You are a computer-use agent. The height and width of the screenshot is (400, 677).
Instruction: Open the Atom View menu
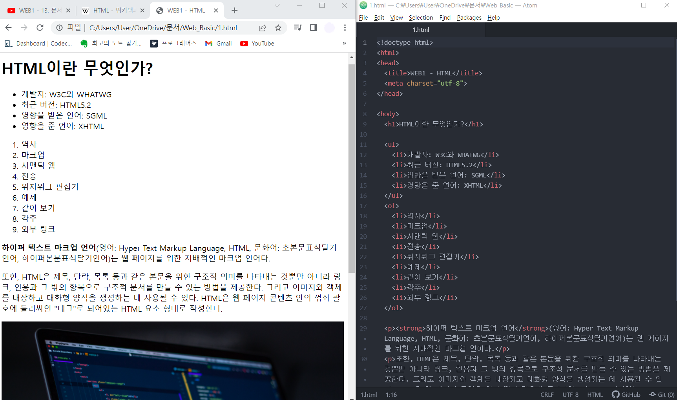point(396,18)
